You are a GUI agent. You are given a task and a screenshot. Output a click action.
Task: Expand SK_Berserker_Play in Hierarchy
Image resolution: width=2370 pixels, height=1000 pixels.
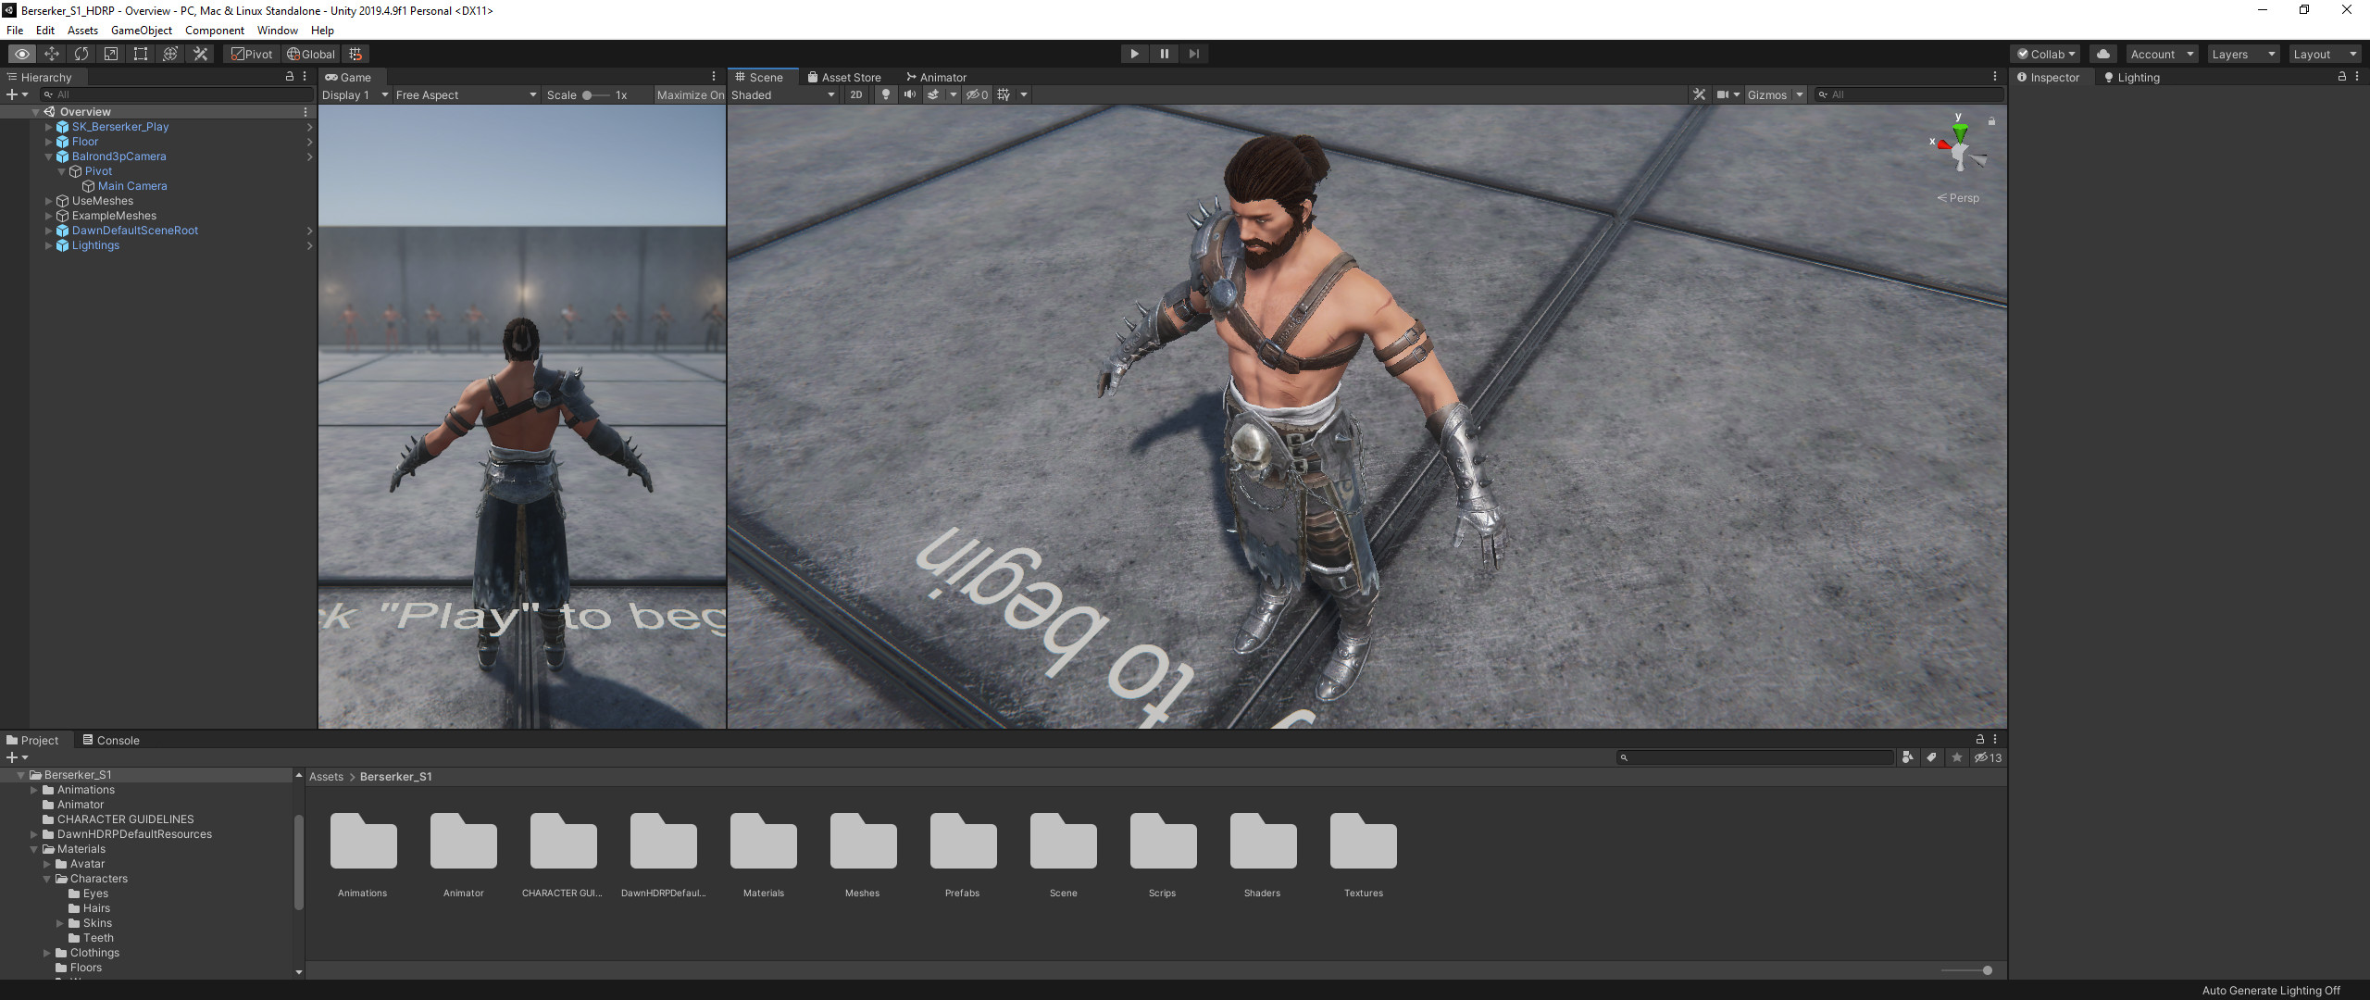49,127
